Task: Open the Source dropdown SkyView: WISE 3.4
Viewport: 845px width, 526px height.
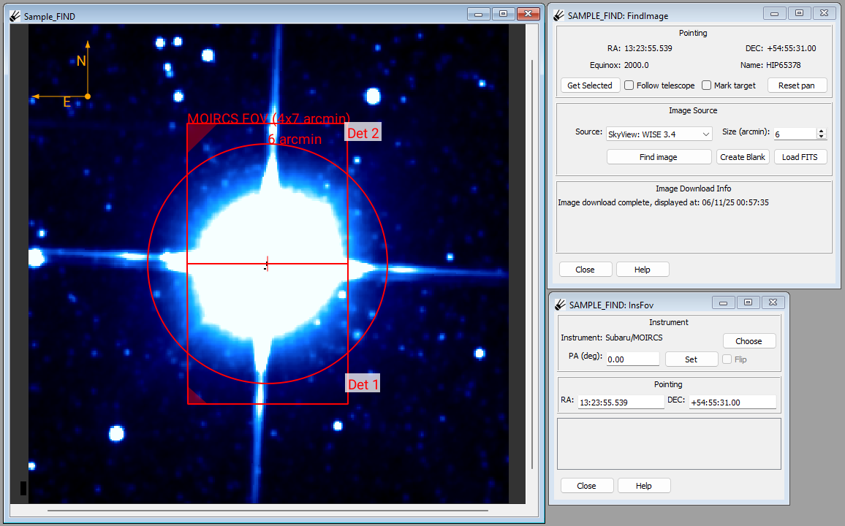Action: (659, 134)
